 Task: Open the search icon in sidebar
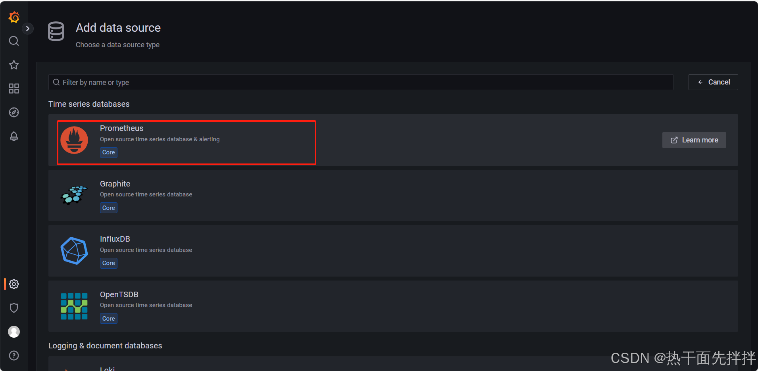[14, 41]
